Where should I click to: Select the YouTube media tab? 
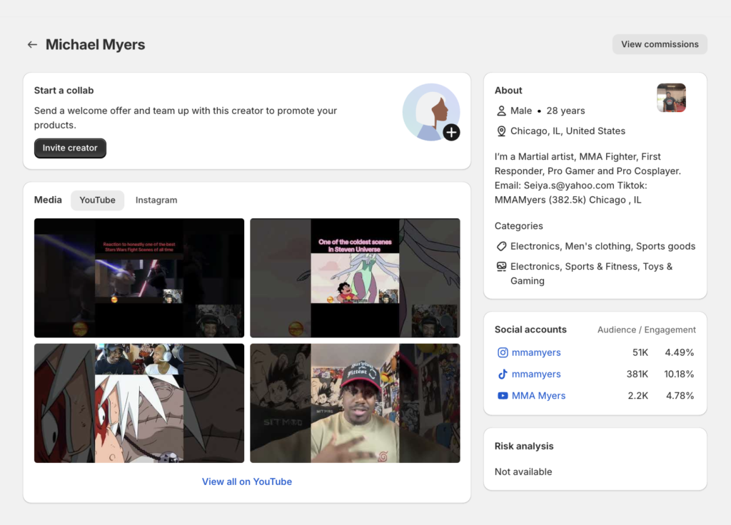97,200
